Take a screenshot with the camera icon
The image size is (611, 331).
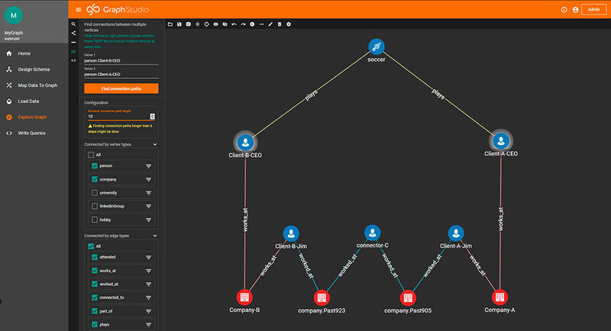click(x=188, y=24)
